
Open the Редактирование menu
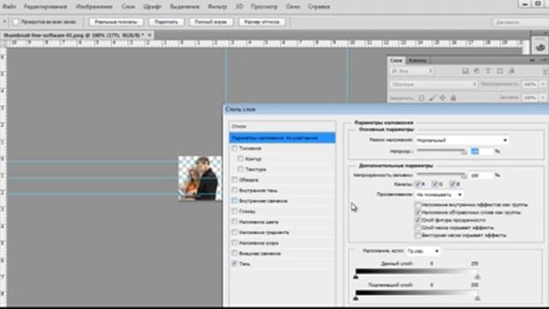pyautogui.click(x=45, y=6)
